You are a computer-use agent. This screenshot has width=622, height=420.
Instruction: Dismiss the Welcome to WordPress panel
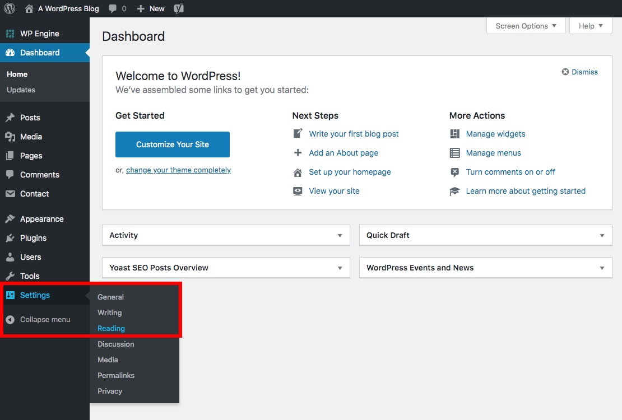tap(579, 72)
